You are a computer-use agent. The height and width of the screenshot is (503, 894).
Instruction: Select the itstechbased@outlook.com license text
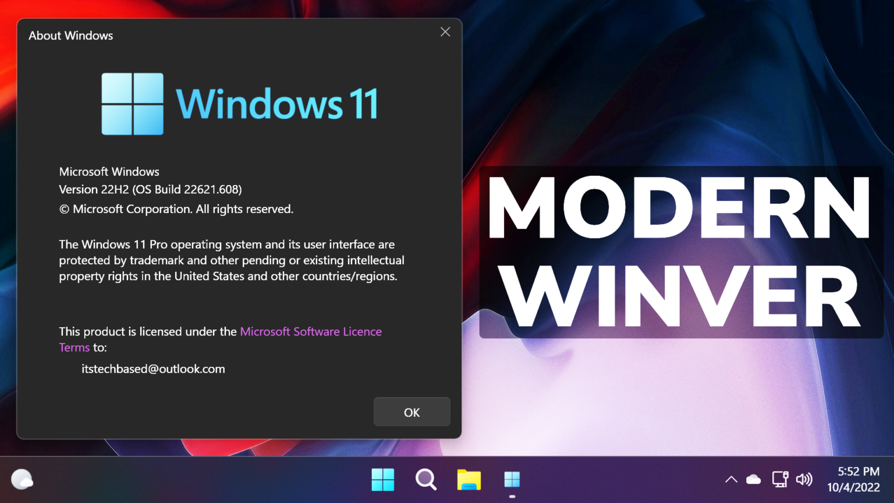153,369
